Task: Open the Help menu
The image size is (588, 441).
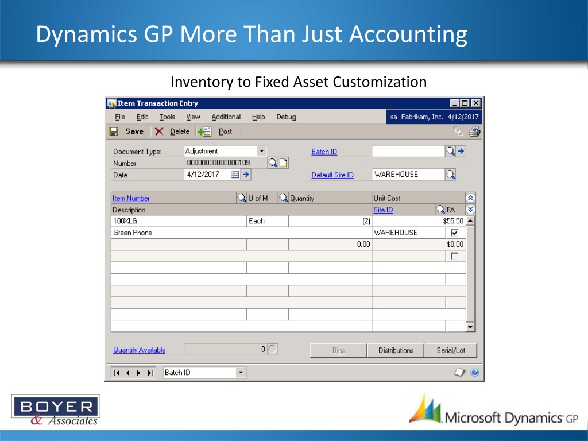Action: click(258, 117)
